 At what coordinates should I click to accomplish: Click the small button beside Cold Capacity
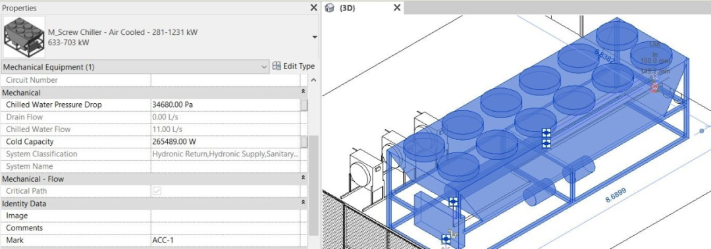point(303,142)
